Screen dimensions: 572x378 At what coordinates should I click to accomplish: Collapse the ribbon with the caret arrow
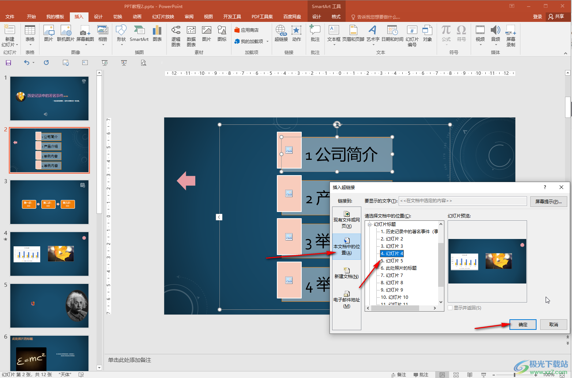tap(565, 53)
